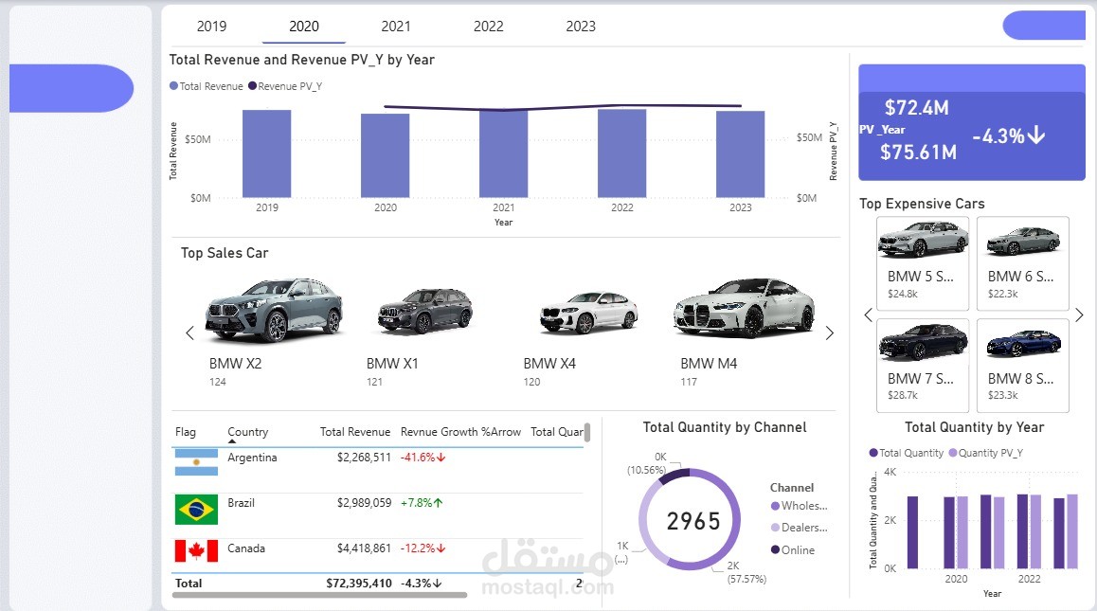Click the Canada flag in the country table
This screenshot has width=1097, height=611.
(194, 548)
